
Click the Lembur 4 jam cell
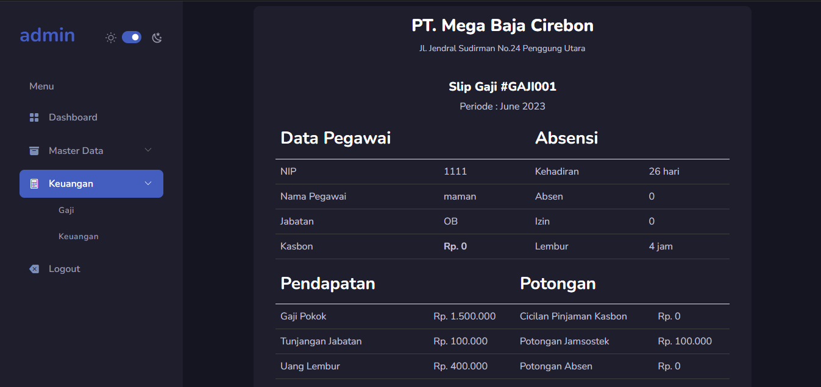pos(664,246)
